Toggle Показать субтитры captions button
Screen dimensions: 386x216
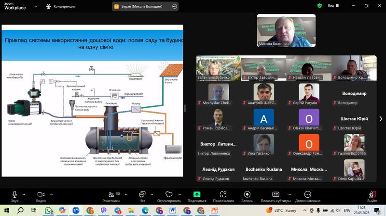[x=276, y=194]
